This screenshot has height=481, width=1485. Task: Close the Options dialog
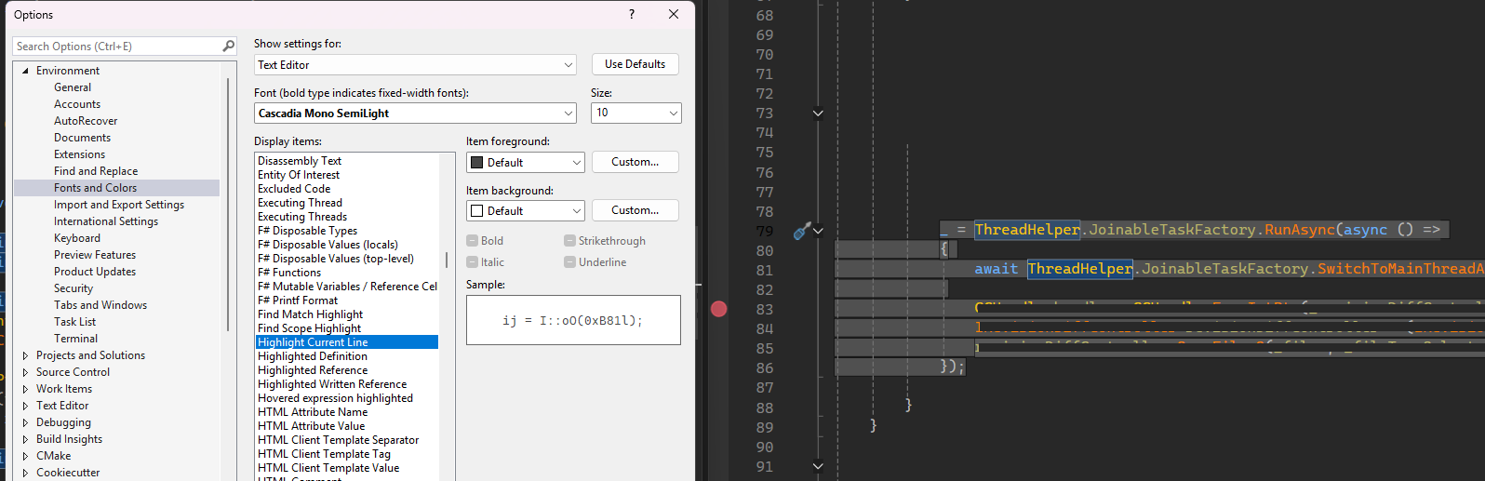[674, 14]
